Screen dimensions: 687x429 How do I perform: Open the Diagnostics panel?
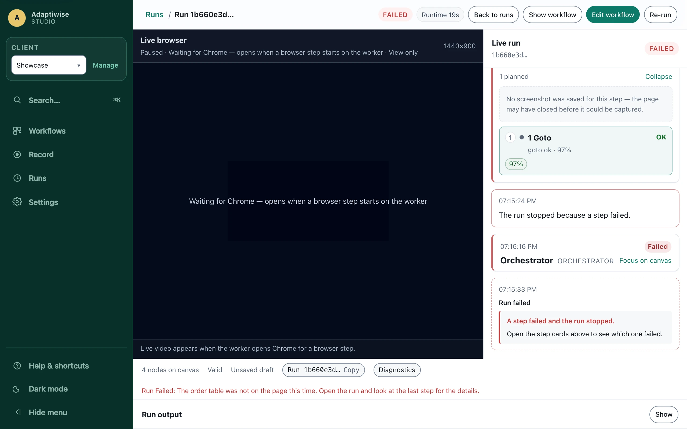(397, 370)
